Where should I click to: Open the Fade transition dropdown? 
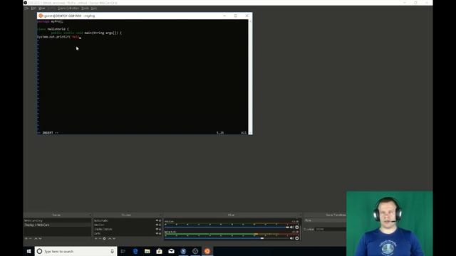click(325, 220)
